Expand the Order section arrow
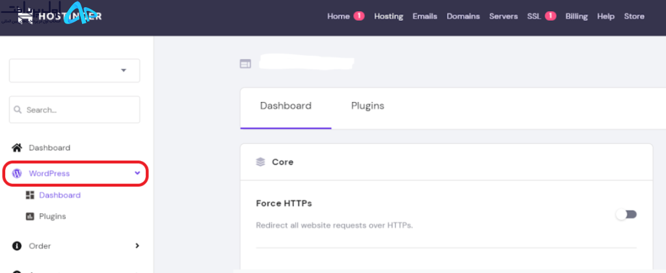666x273 pixels. (137, 246)
